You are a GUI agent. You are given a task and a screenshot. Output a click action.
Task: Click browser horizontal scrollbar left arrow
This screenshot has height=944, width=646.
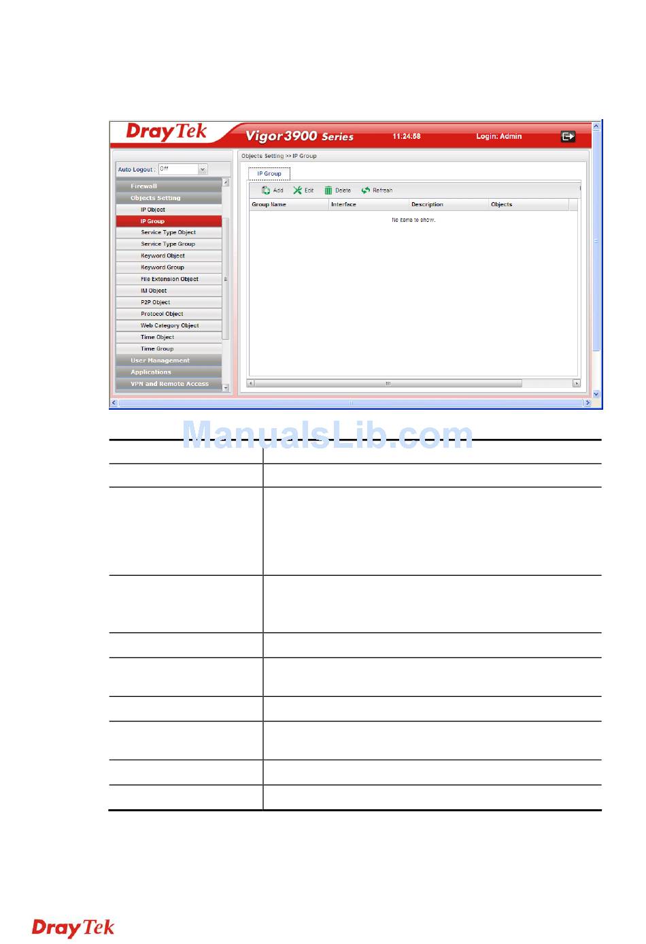pyautogui.click(x=114, y=403)
